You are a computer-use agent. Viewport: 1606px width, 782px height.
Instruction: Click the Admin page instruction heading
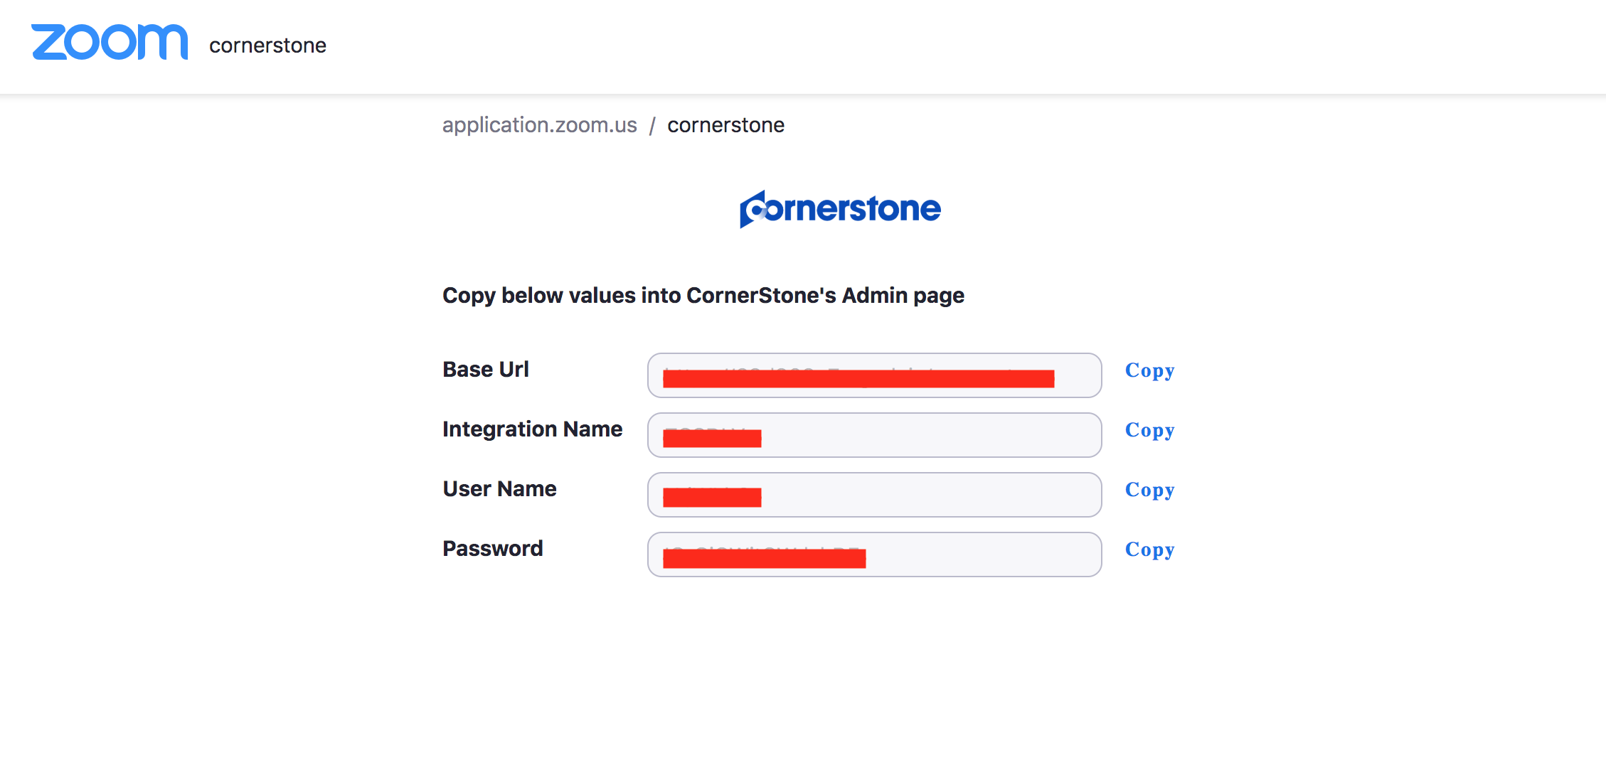pos(703,295)
